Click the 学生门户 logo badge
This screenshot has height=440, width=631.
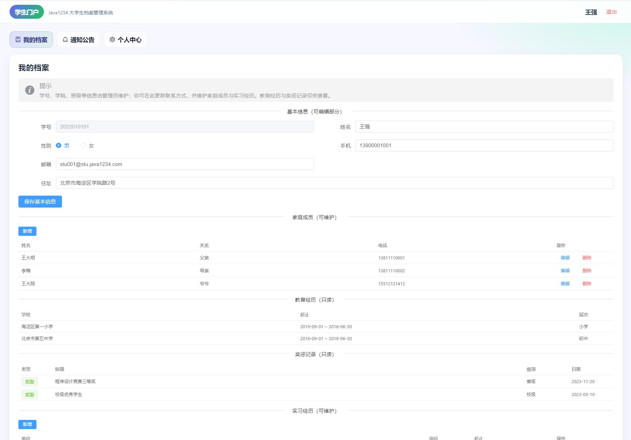27,12
